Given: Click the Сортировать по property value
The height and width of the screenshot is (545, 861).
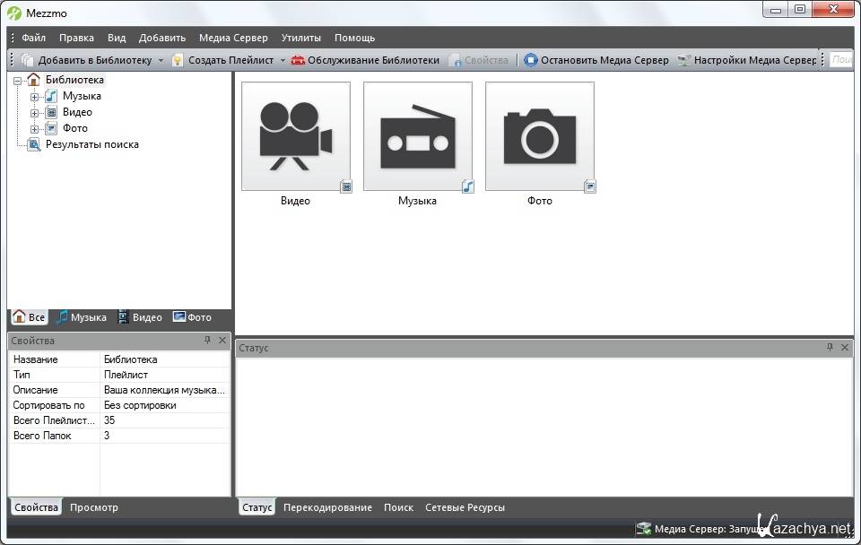Looking at the screenshot, I should [x=165, y=405].
